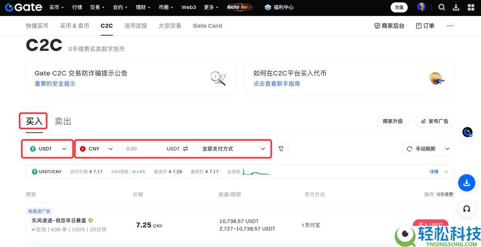Open the search magnifier icon
Screen dimensions: 481x247
[442, 8]
